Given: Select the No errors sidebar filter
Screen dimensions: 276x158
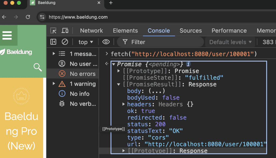Looking at the screenshot, I should (x=82, y=74).
